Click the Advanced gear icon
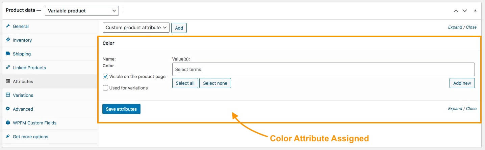 [8, 109]
